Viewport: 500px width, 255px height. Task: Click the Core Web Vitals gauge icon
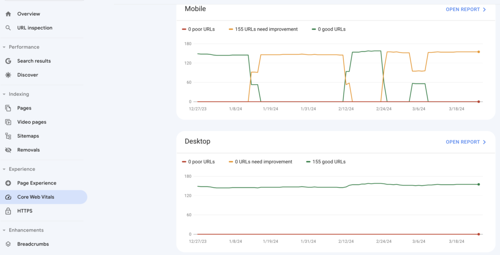tap(8, 197)
